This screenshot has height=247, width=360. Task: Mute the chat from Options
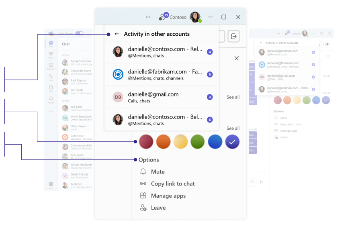157,172
